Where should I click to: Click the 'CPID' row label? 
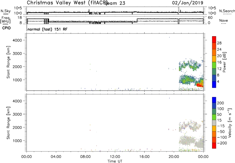6,28
